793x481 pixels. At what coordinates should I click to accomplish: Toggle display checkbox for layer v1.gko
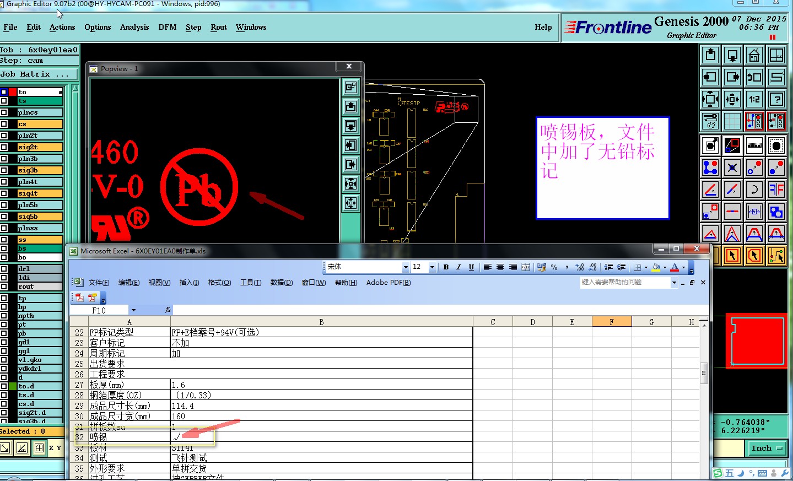click(4, 360)
